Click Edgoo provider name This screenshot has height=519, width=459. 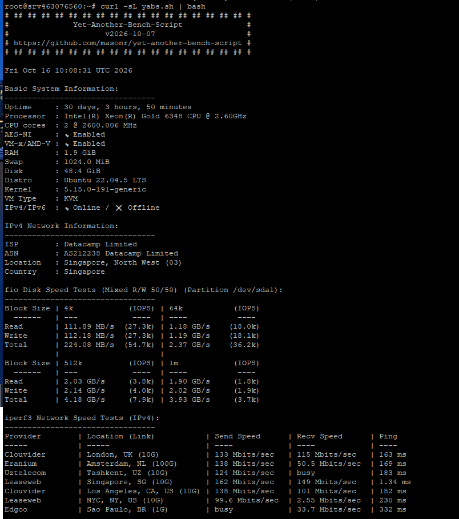click(16, 510)
